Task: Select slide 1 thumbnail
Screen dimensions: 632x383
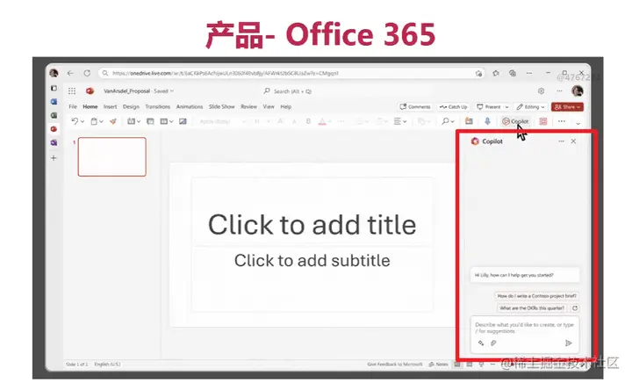Action: pos(112,157)
